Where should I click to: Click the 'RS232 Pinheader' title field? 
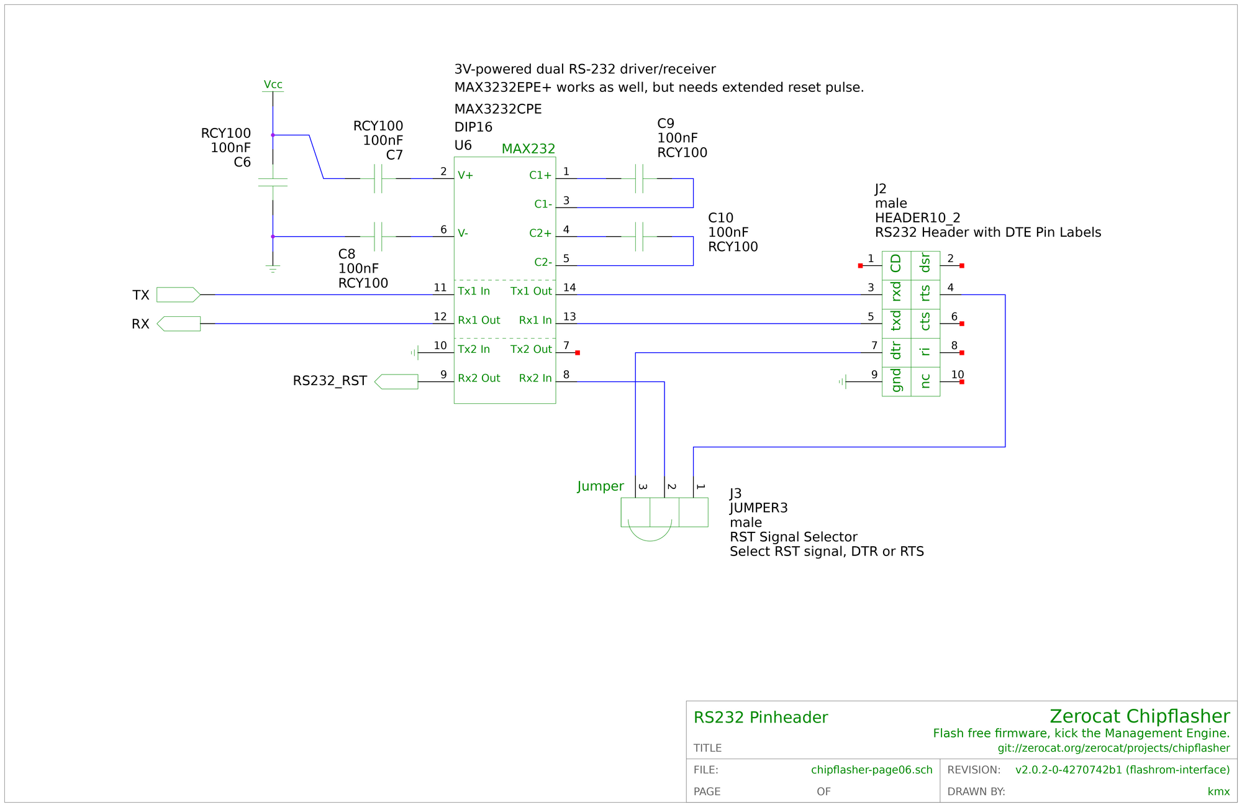761,718
